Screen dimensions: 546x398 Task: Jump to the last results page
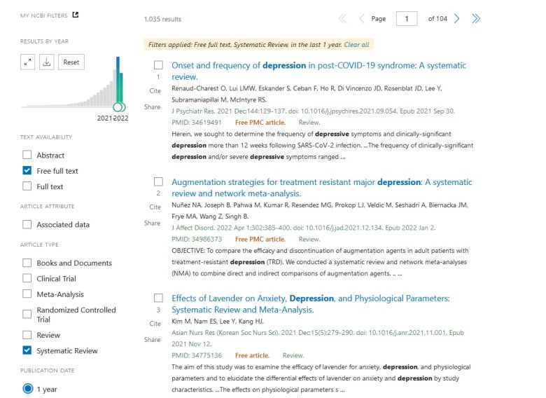476,19
